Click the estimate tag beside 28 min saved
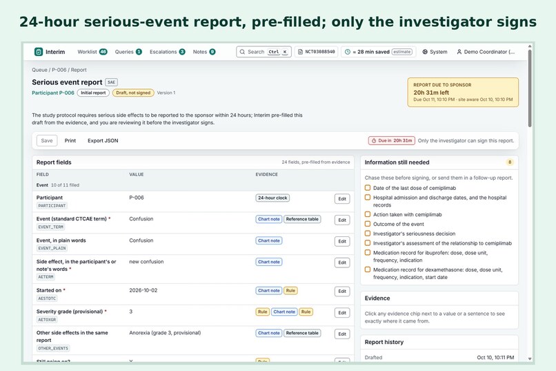This screenshot has width=556, height=371. click(x=402, y=52)
